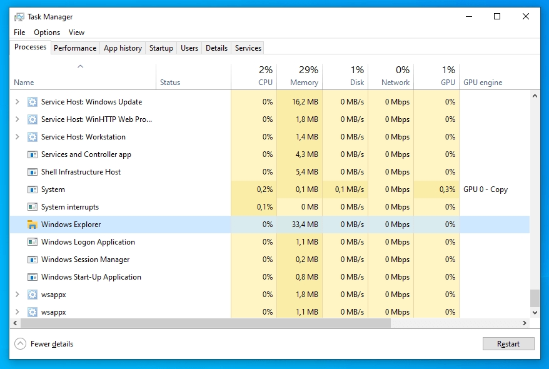Expand Service Host: Workstation group
The height and width of the screenshot is (369, 549).
(x=17, y=137)
